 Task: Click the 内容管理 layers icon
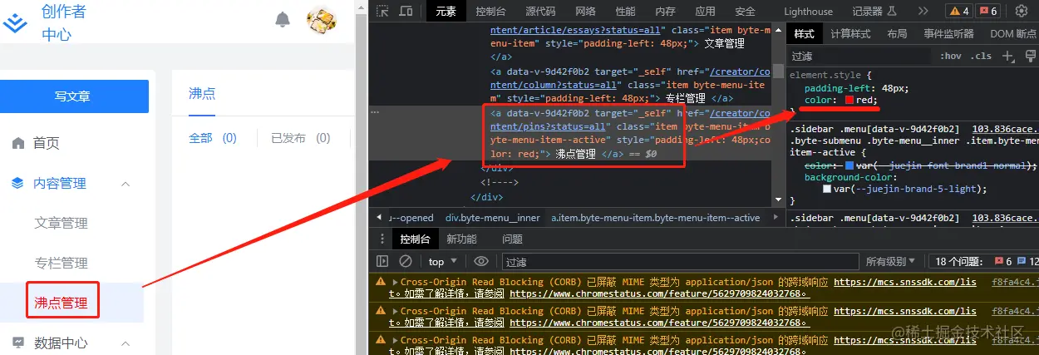coord(18,184)
